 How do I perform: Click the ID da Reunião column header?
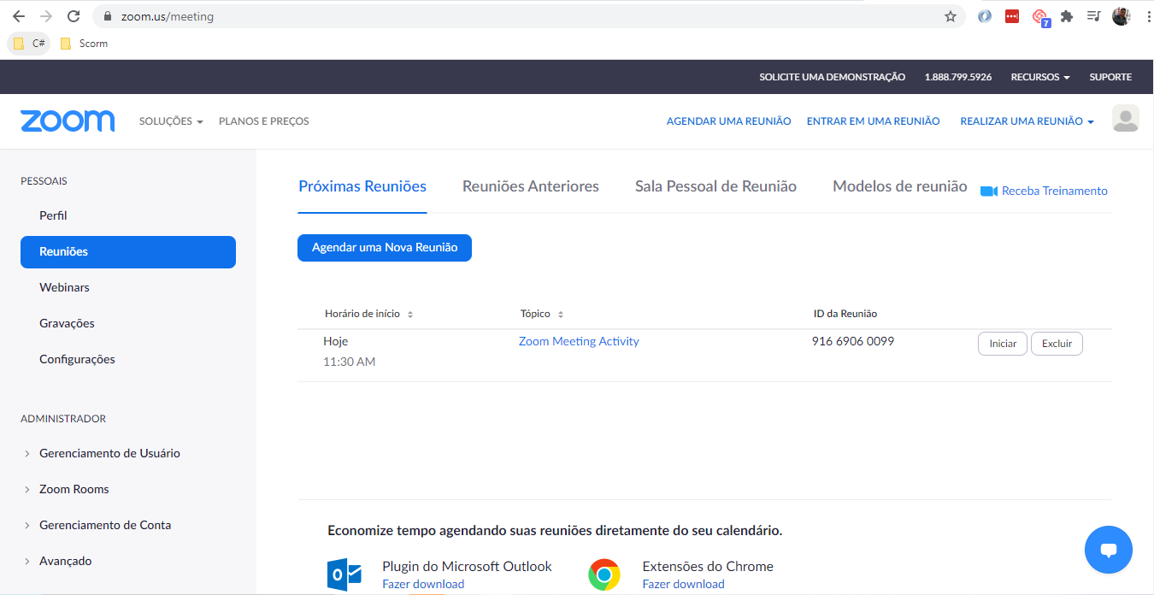coord(845,314)
